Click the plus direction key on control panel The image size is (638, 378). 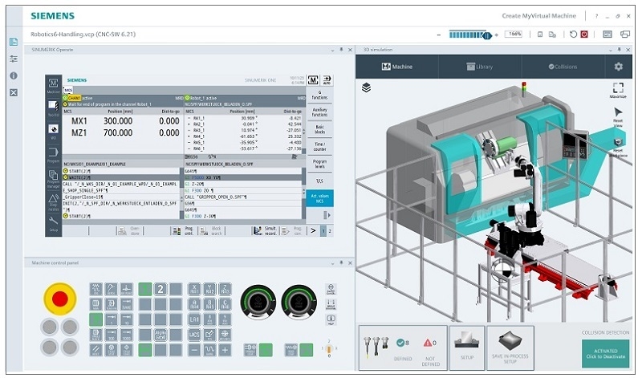click(x=225, y=350)
